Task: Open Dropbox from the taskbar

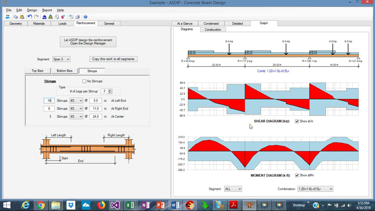Action: (71, 205)
